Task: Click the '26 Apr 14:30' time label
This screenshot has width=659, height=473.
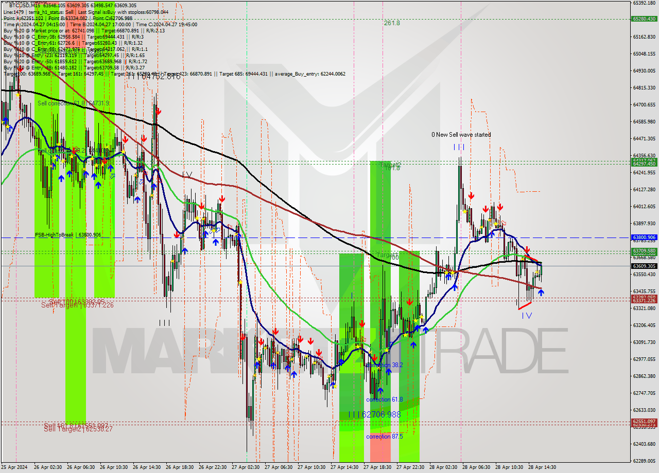Action: pyautogui.click(x=147, y=467)
